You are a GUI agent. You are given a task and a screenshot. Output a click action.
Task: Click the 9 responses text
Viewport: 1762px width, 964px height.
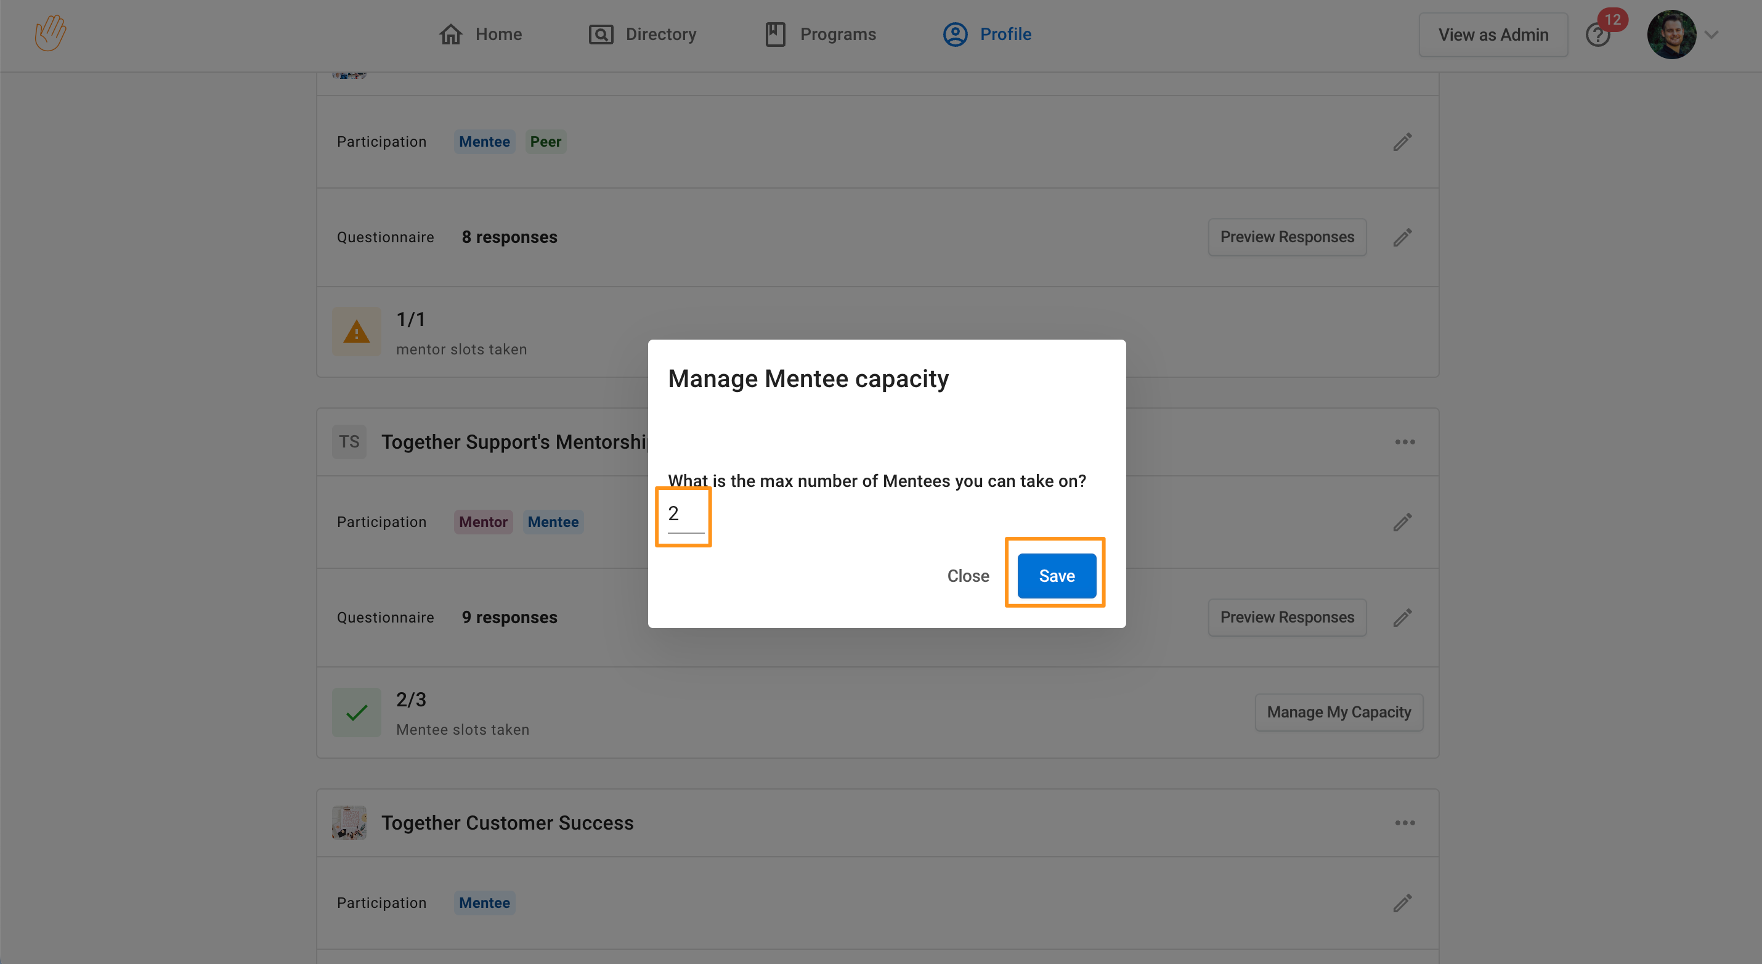click(x=510, y=618)
